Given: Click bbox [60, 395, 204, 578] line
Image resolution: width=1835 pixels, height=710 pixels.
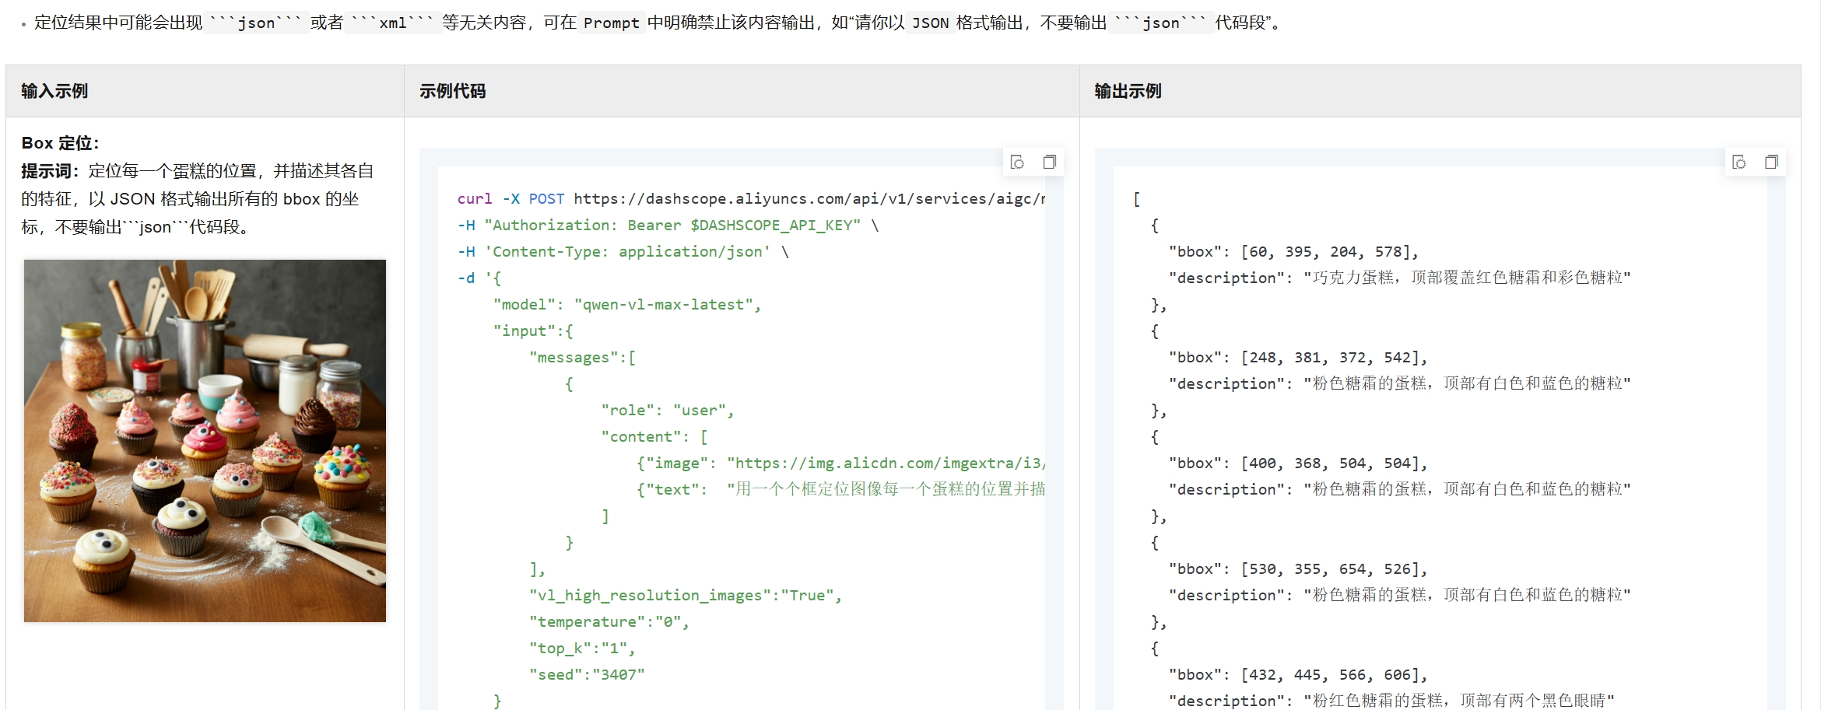Looking at the screenshot, I should [x=1293, y=252].
